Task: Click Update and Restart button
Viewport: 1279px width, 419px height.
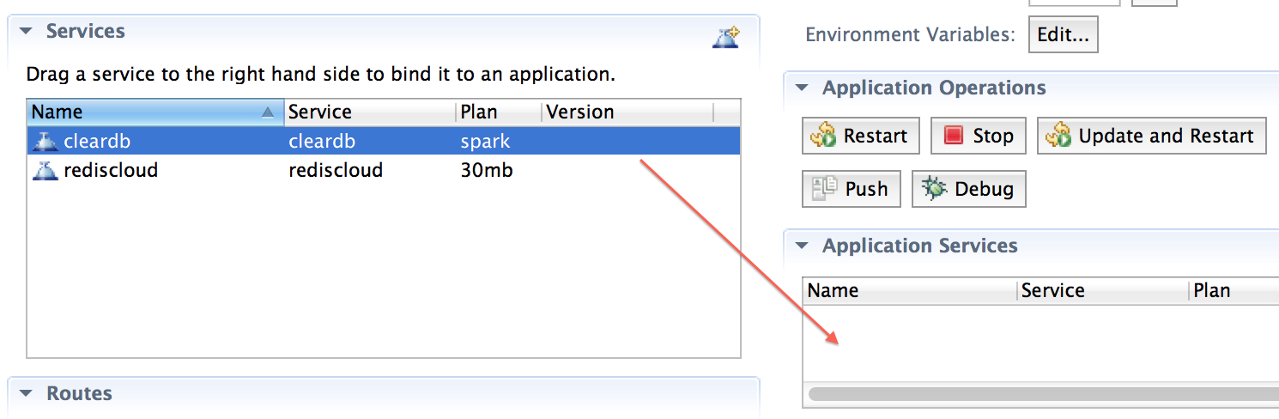Action: [x=1152, y=136]
